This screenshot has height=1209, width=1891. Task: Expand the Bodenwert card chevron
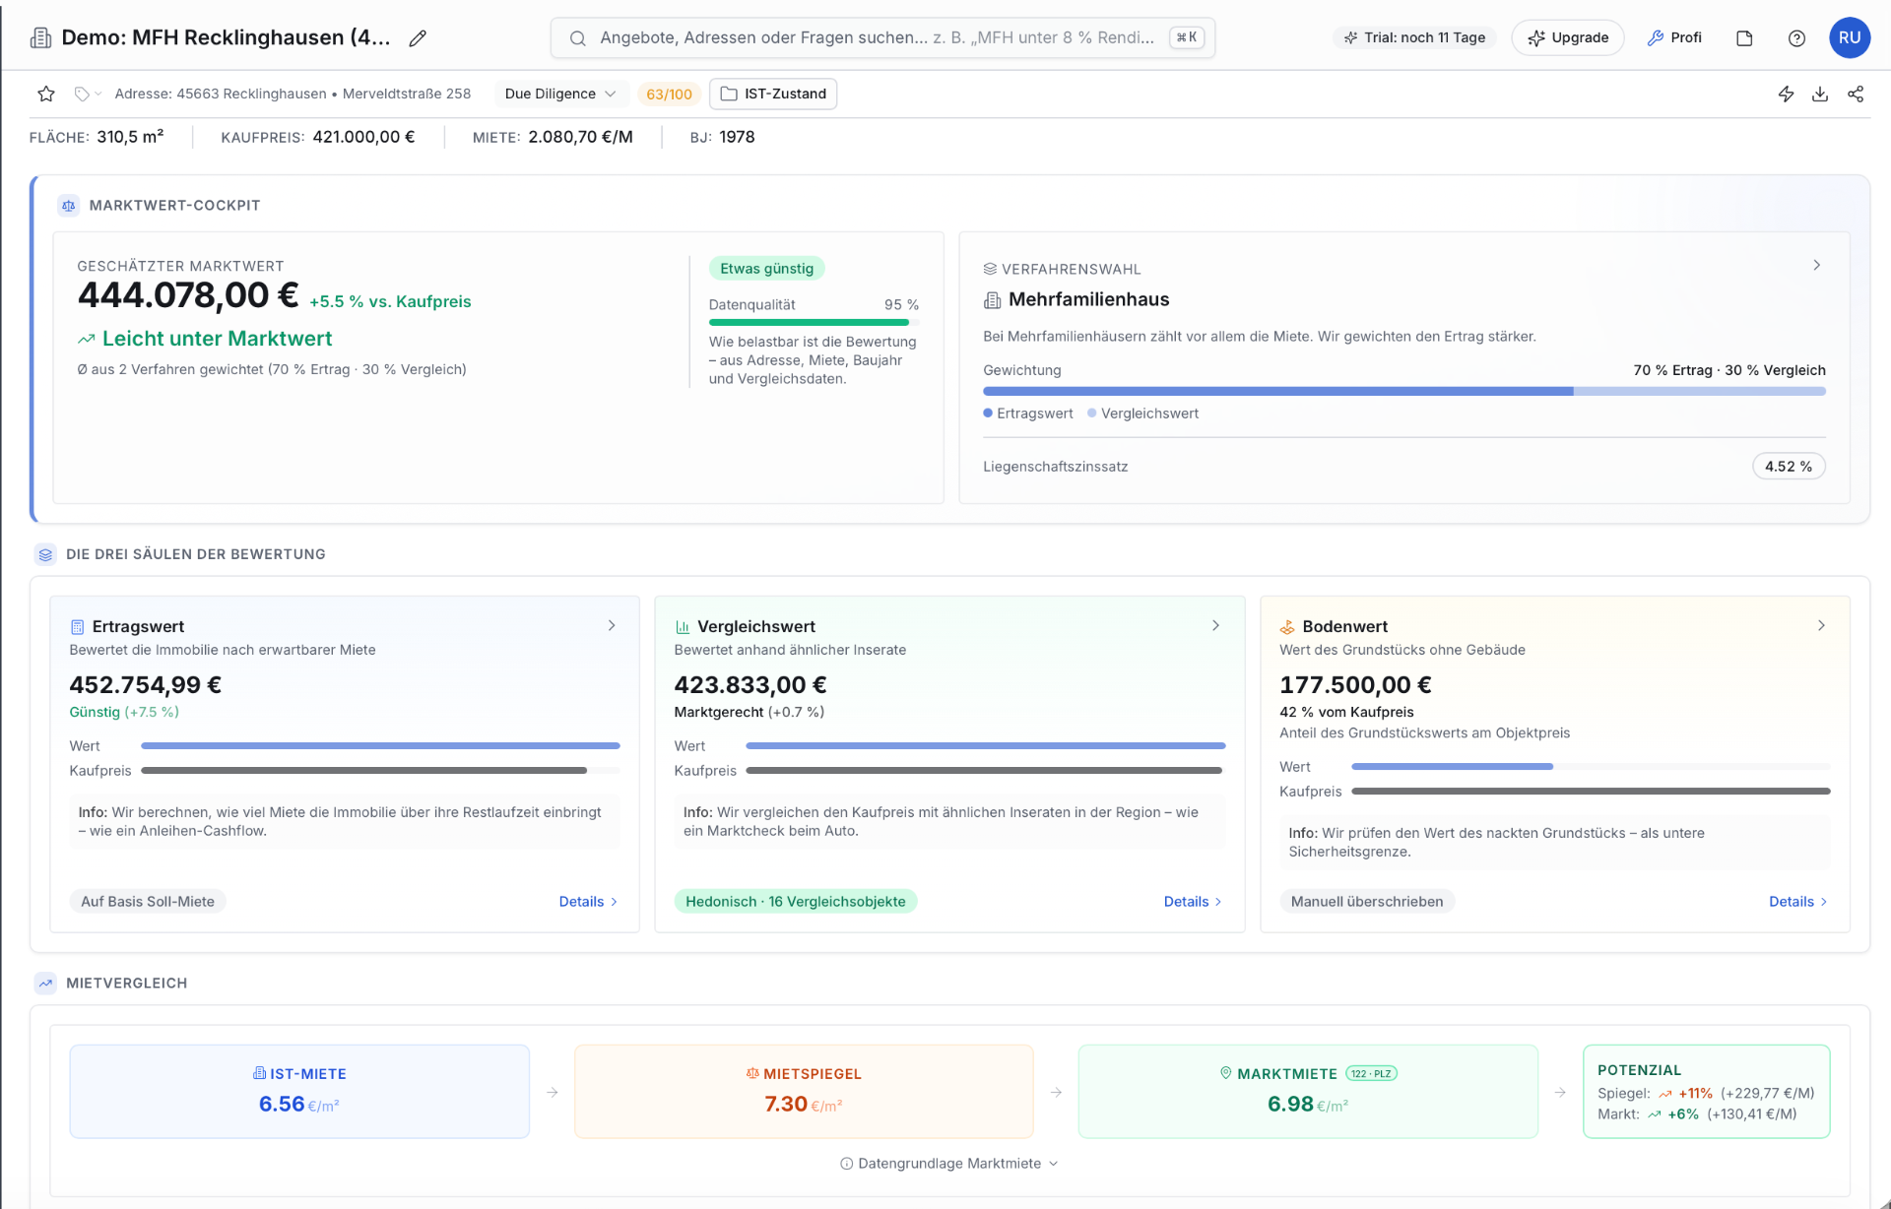1821,625
